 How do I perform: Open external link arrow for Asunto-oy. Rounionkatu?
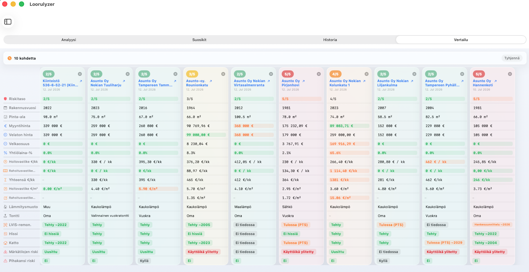pos(219,81)
